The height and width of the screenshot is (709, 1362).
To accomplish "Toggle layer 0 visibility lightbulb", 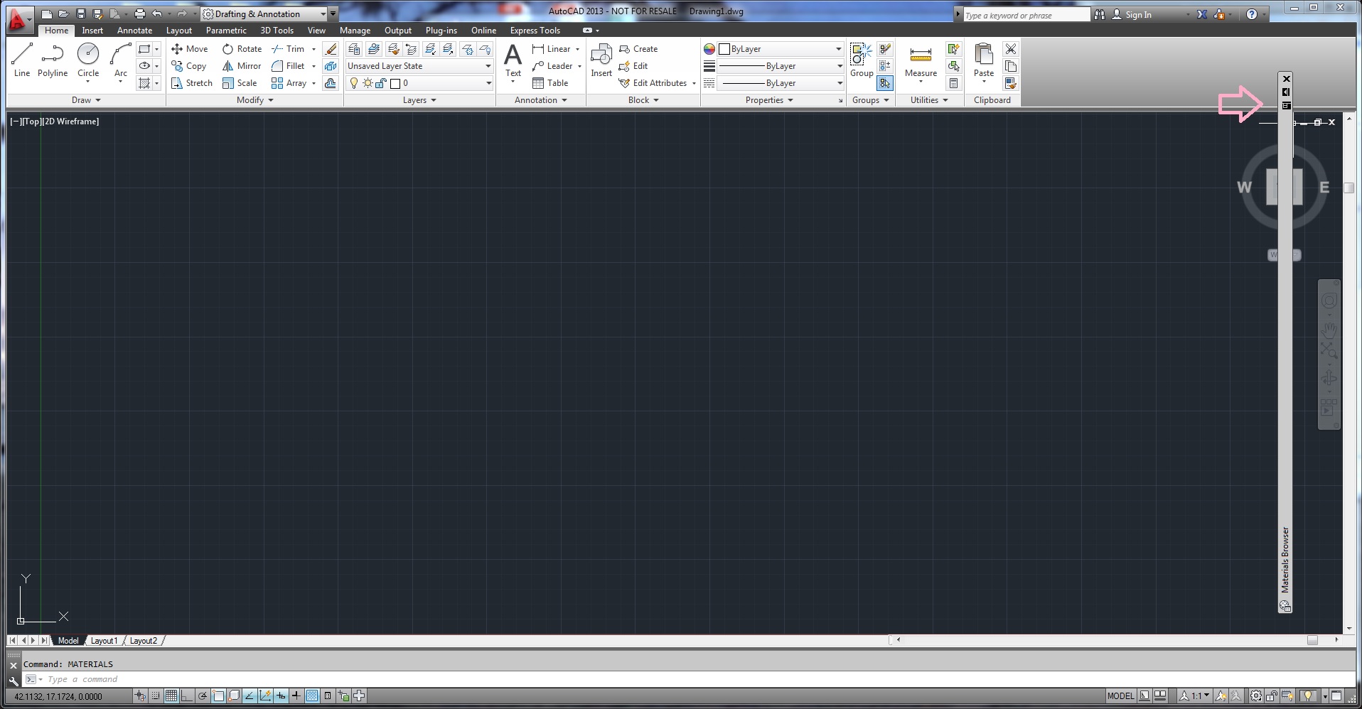I will 354,82.
